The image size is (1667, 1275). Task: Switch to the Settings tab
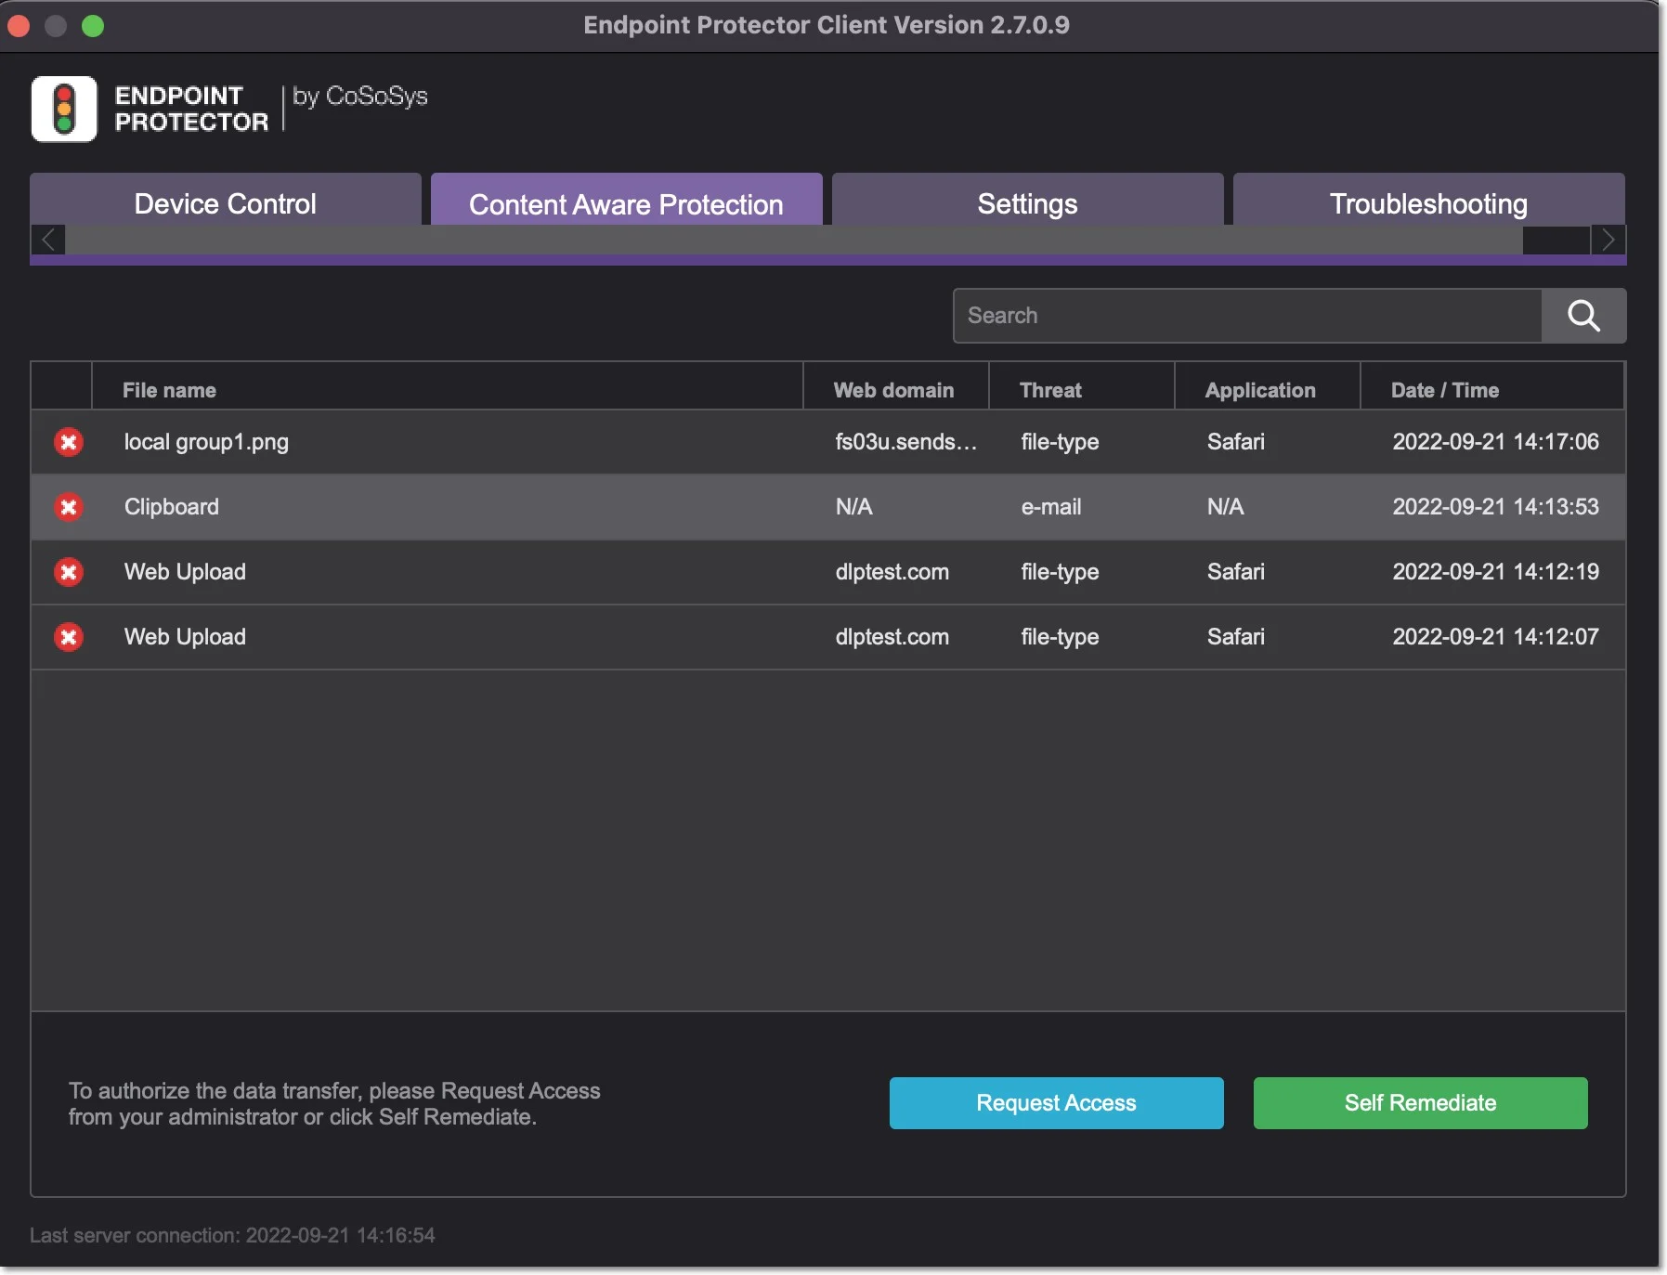pyautogui.click(x=1027, y=203)
